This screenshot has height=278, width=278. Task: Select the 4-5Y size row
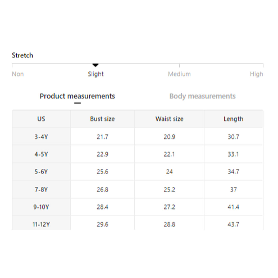click(x=41, y=154)
